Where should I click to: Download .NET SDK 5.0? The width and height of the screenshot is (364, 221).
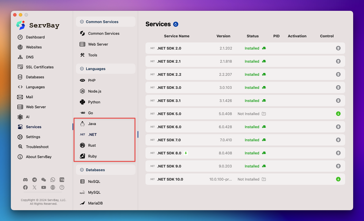[338, 114]
